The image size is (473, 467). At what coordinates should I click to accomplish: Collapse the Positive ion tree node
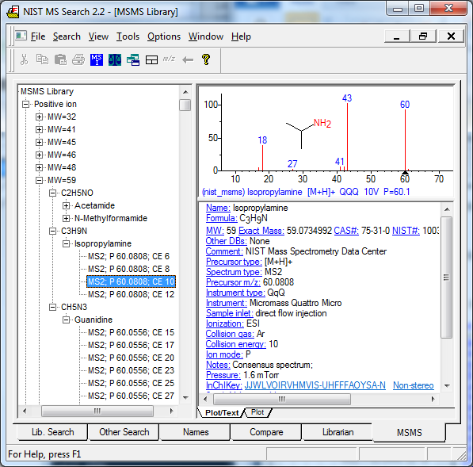(x=25, y=104)
